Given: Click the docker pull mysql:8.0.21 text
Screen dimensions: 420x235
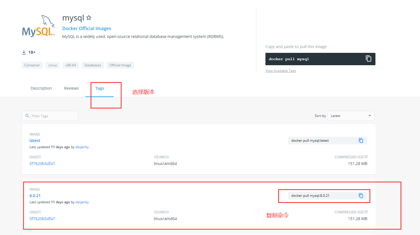Looking at the screenshot, I should 310,196.
